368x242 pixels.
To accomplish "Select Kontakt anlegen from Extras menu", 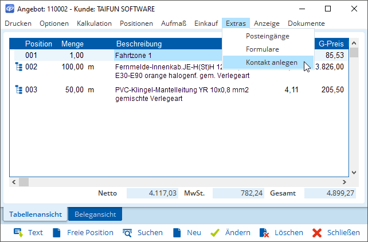I will pos(271,63).
